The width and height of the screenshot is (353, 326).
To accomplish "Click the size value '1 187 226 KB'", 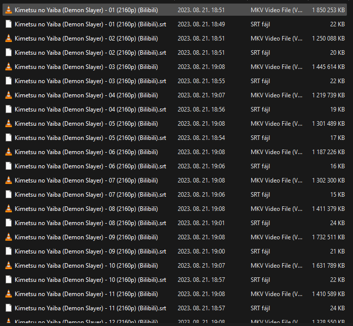I will (328, 152).
